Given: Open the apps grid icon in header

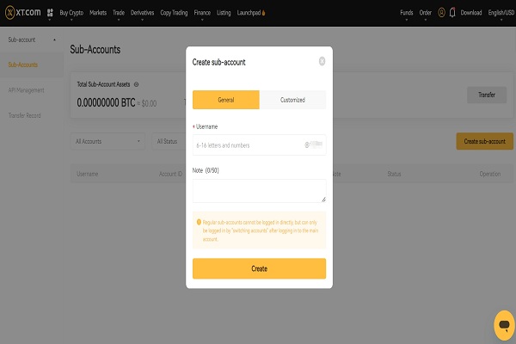Looking at the screenshot, I should click(50, 13).
